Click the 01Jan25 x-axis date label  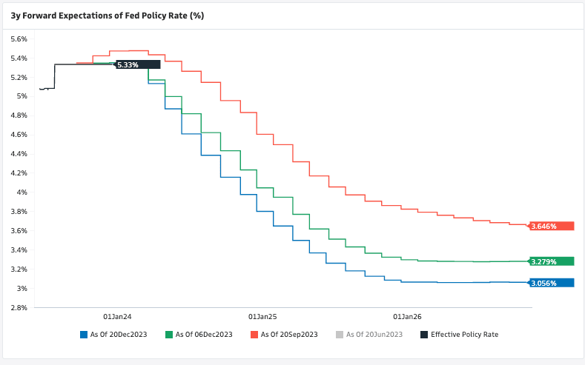click(x=262, y=315)
